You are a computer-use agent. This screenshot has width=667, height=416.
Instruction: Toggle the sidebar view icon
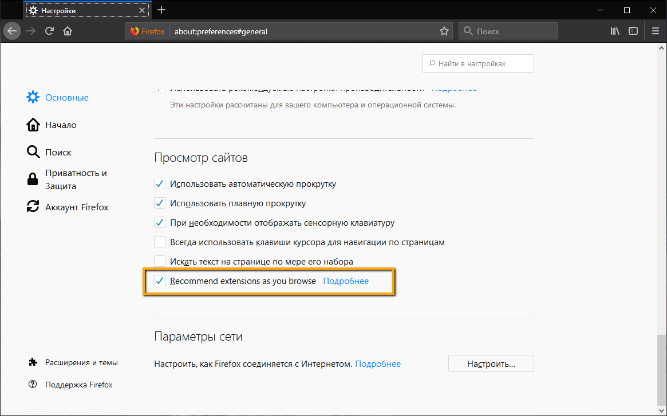coord(633,31)
